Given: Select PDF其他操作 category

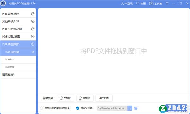Looking at the screenshot, I should [x=18, y=44].
